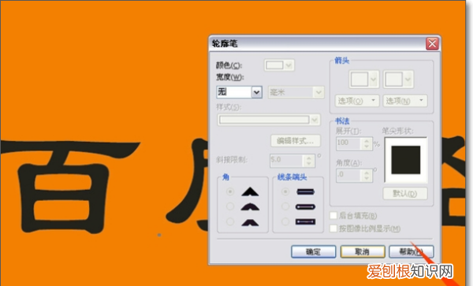Choose the first line cap radio button
Screen dimensions: 473x286
click(x=285, y=191)
